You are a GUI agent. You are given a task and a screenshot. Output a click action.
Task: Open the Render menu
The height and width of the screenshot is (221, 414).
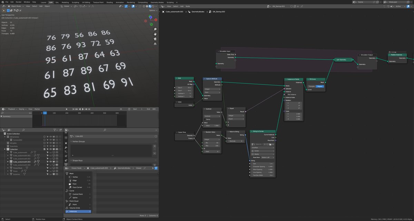click(x=19, y=2)
